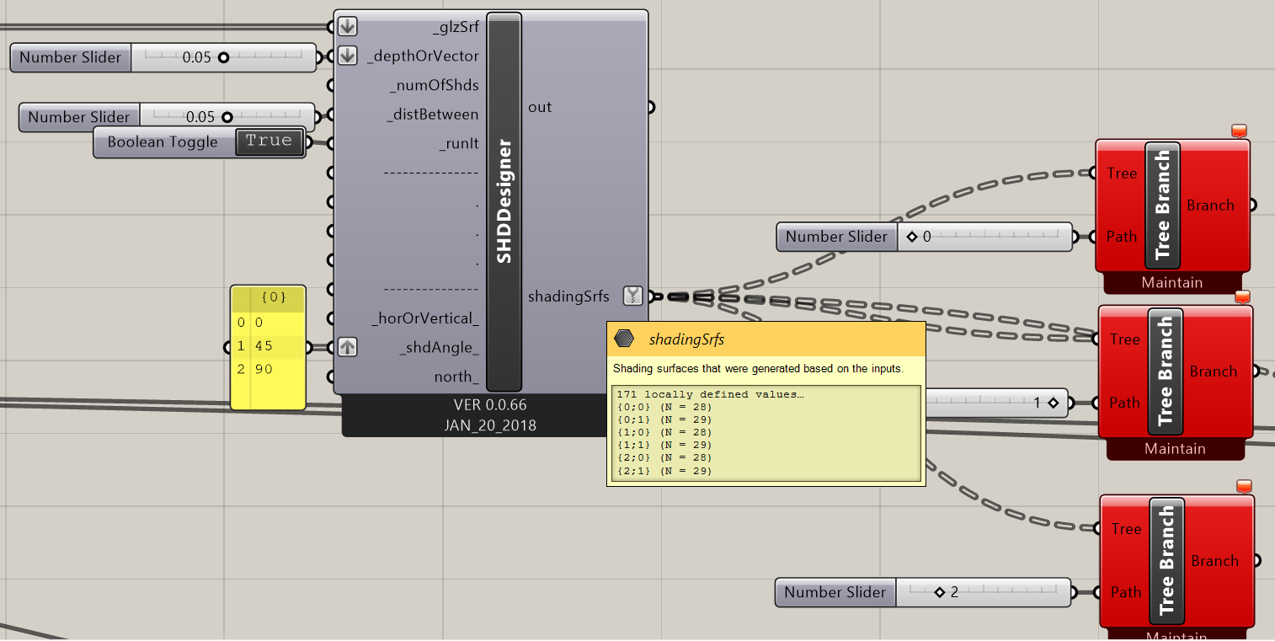Toggle the Boolean Toggle True value
The image size is (1275, 641).
tap(269, 142)
